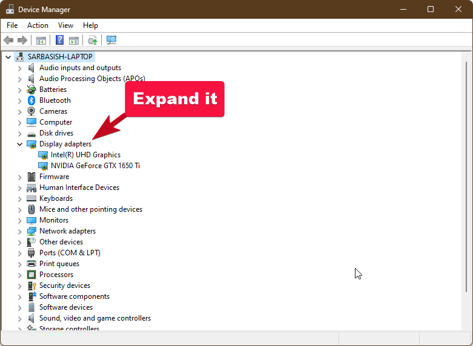Click the Bluetooth category icon
This screenshot has height=346, width=473.
(31, 100)
